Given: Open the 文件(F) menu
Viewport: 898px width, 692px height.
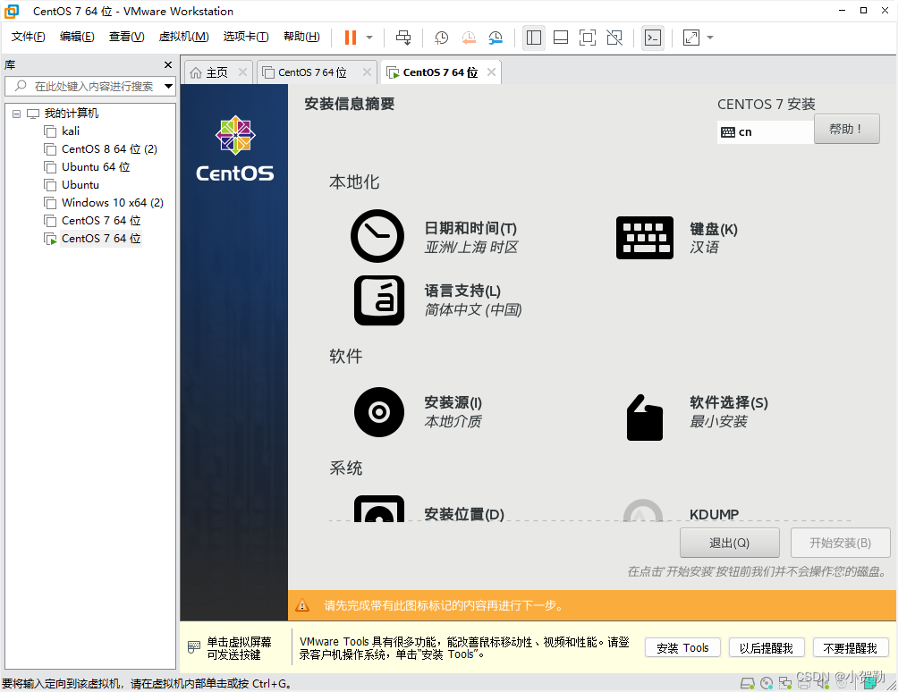Looking at the screenshot, I should pos(28,37).
